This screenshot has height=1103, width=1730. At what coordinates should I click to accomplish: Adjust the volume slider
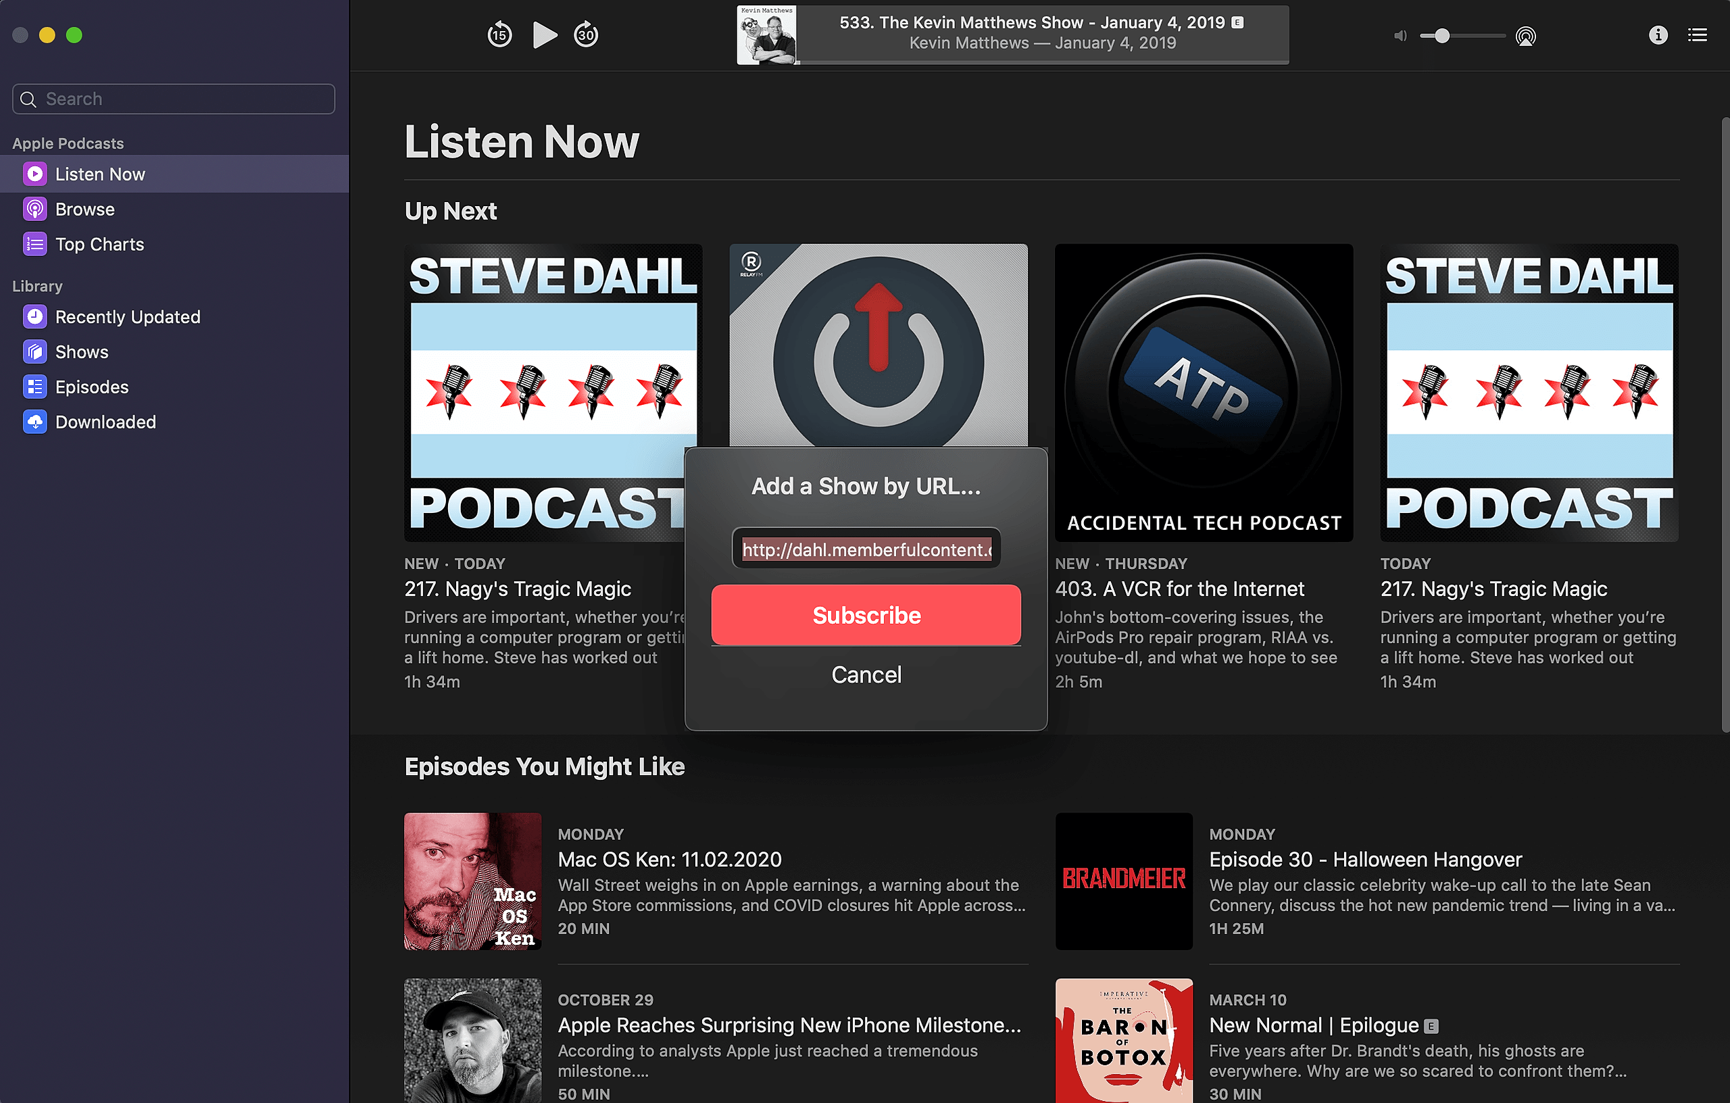click(1463, 36)
